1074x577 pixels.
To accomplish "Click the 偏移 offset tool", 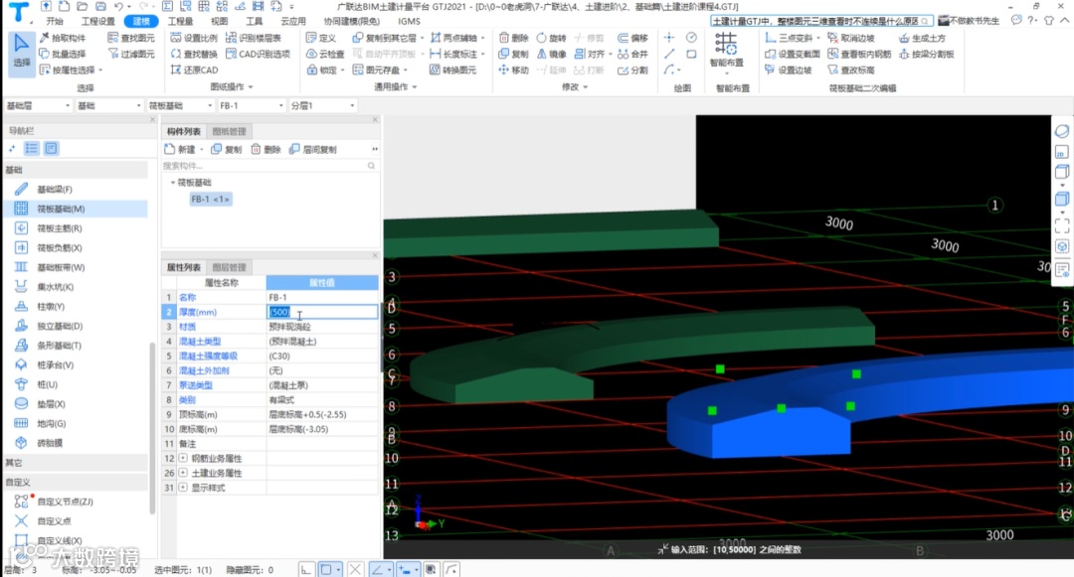I will click(632, 38).
